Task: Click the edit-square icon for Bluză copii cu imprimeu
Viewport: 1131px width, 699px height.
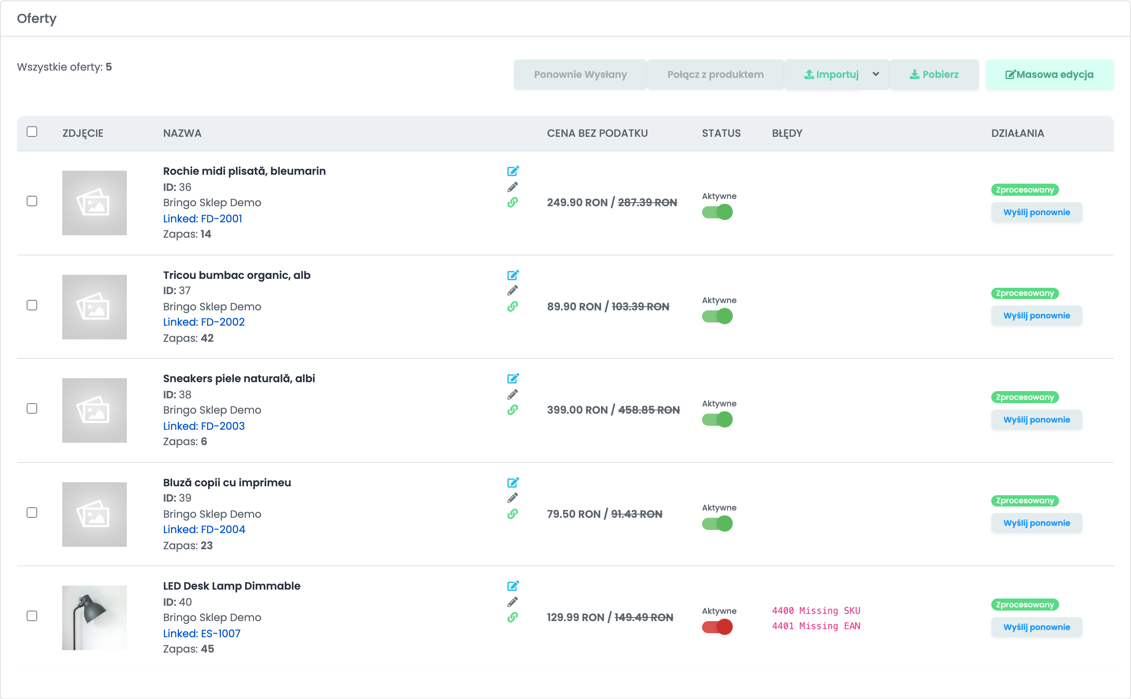Action: click(x=513, y=483)
